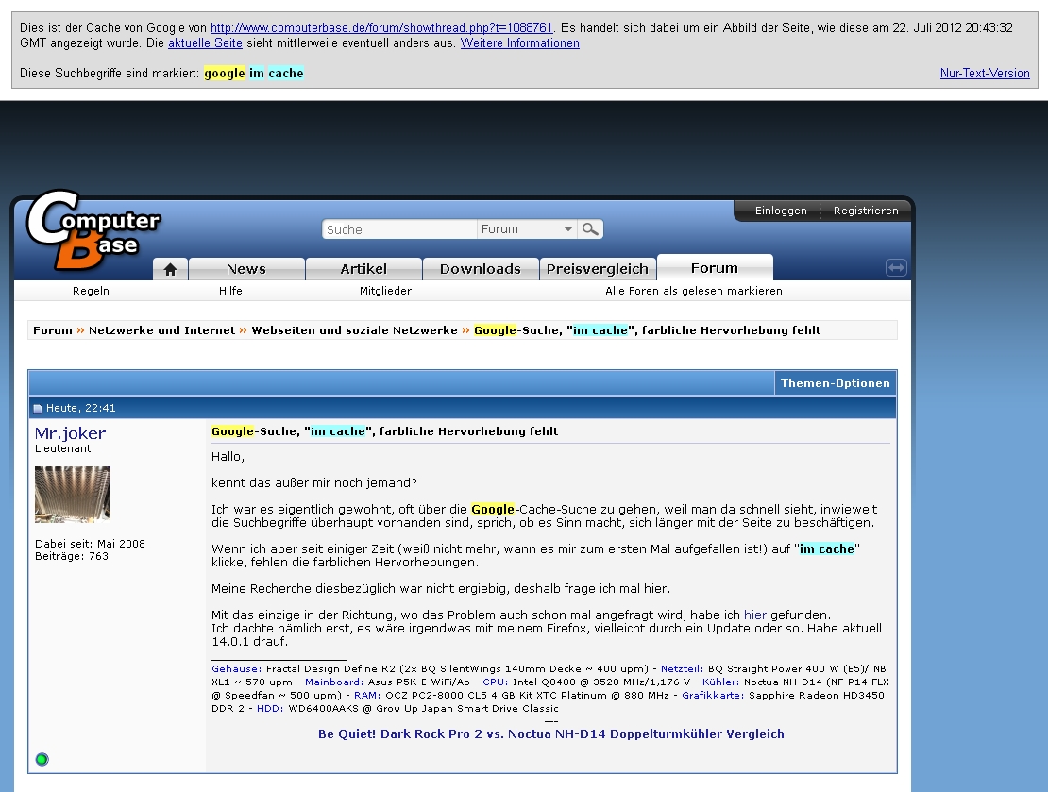Image resolution: width=1048 pixels, height=792 pixels.
Task: Switch to Nur-Text-Version
Action: [985, 73]
